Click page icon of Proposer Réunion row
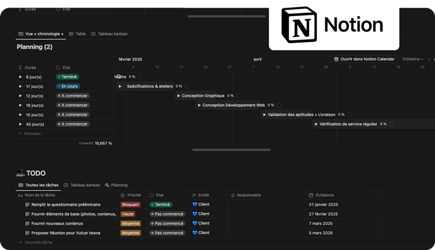Viewport: 435px width, 250px height. 27,233
